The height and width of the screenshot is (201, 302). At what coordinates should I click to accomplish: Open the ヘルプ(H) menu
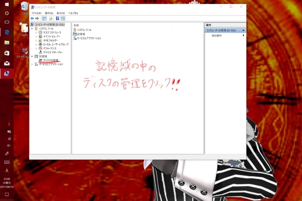tap(73, 13)
